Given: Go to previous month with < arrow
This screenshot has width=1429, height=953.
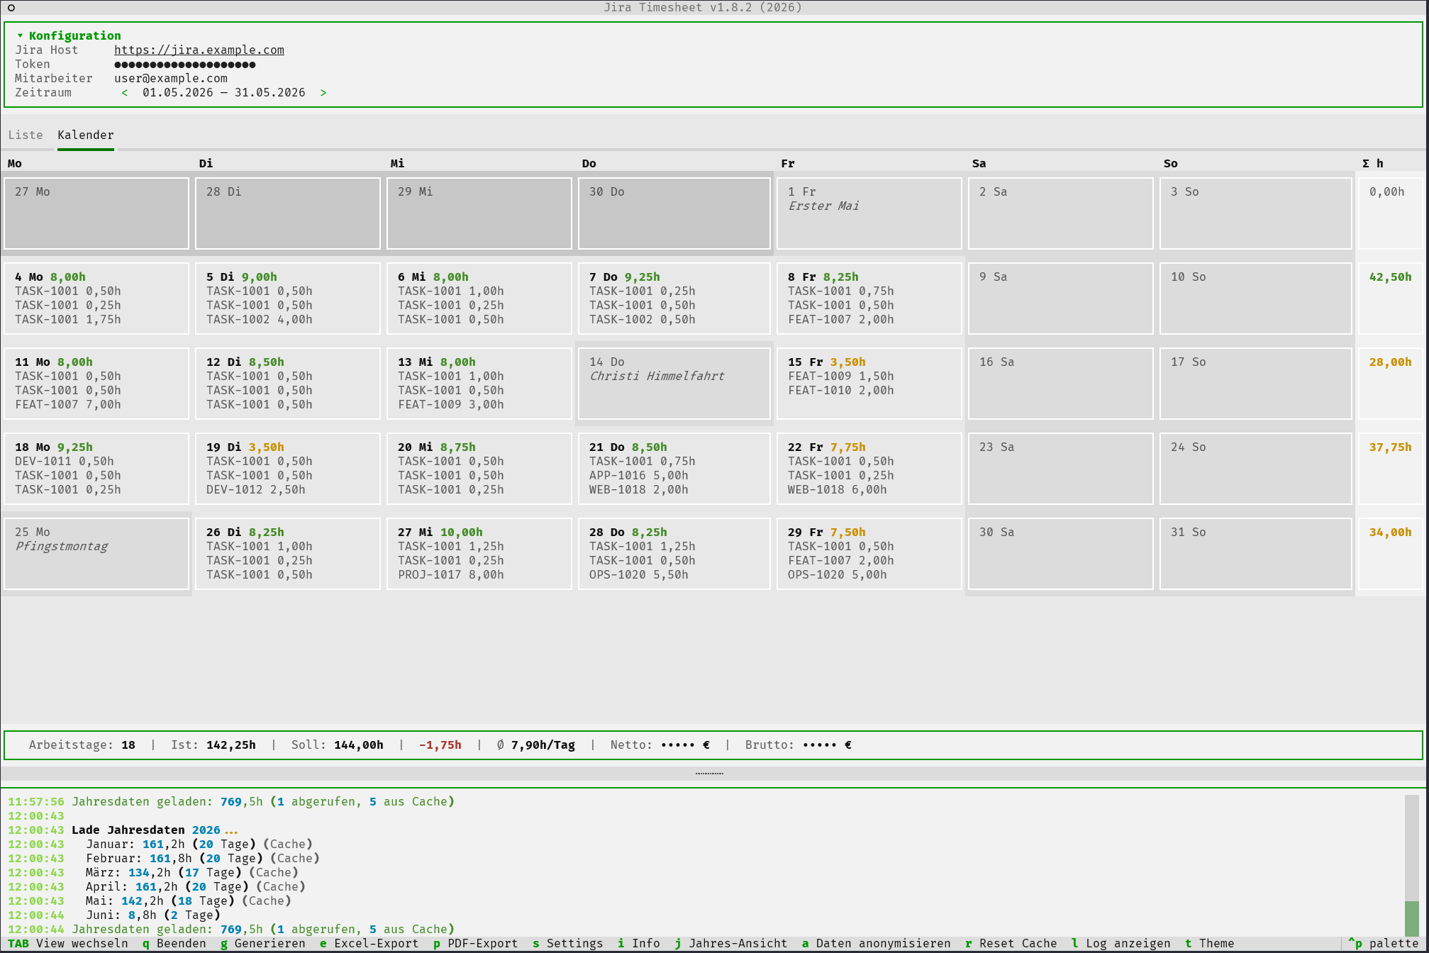Looking at the screenshot, I should point(125,92).
